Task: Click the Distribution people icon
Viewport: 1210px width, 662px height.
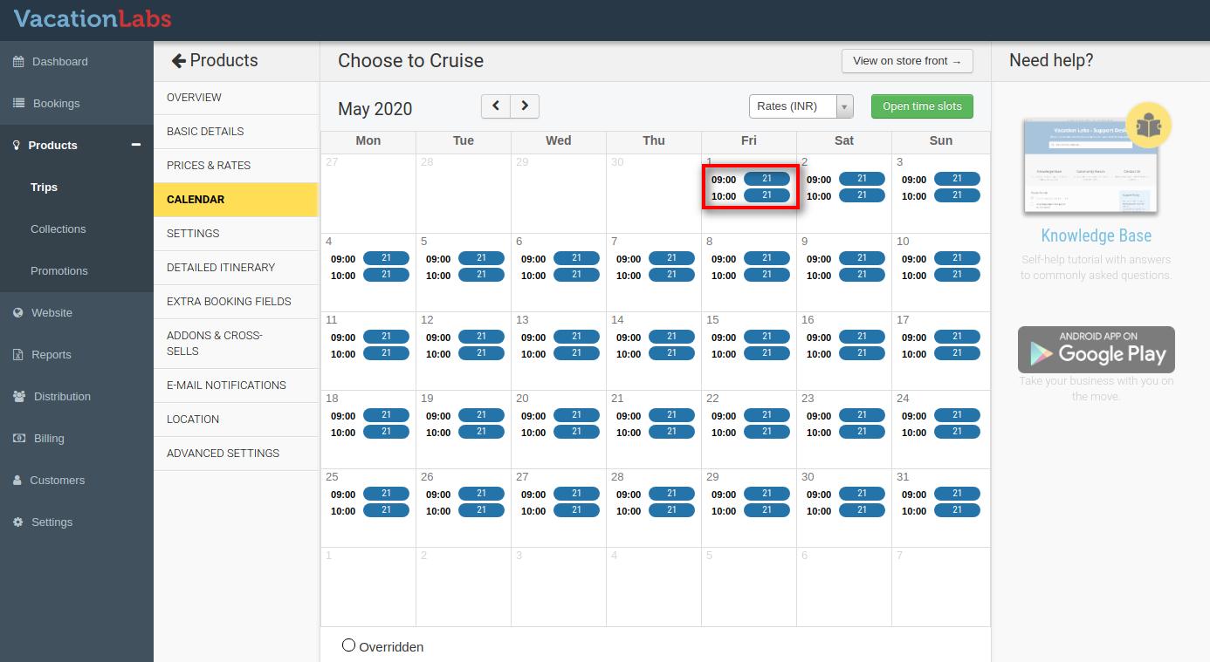Action: coord(19,397)
